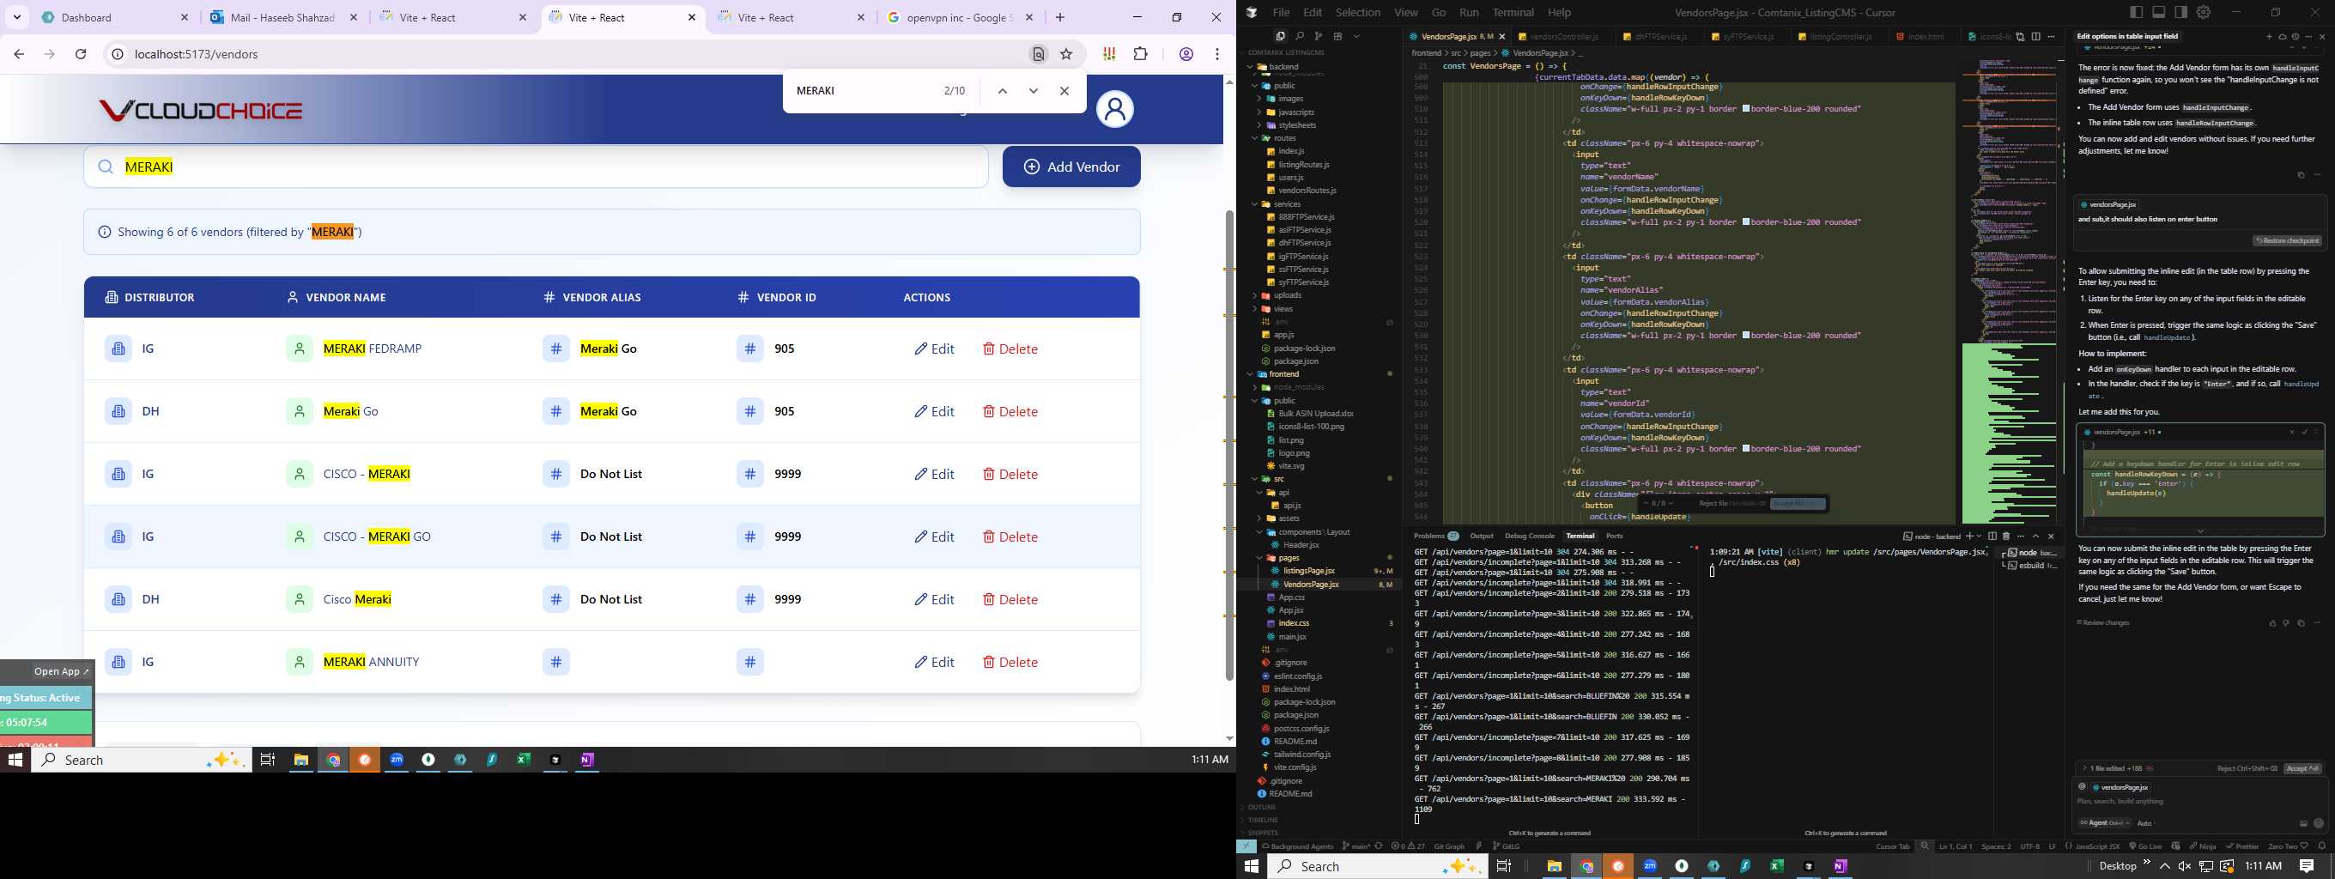Screen dimensions: 2335x879
Task: Collapse the backend folder in explorer
Action: coord(1283,66)
